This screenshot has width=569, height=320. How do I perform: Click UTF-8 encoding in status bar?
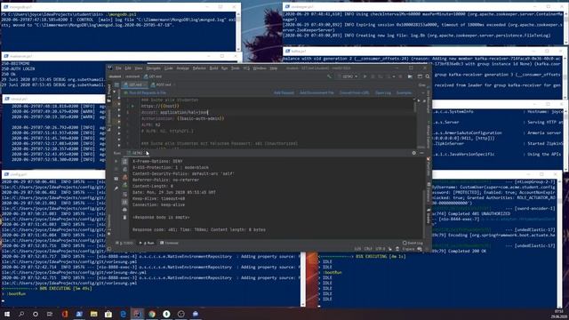coord(380,249)
